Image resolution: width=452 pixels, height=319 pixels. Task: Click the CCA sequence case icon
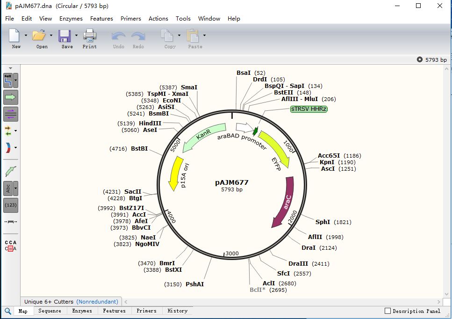coord(11,246)
